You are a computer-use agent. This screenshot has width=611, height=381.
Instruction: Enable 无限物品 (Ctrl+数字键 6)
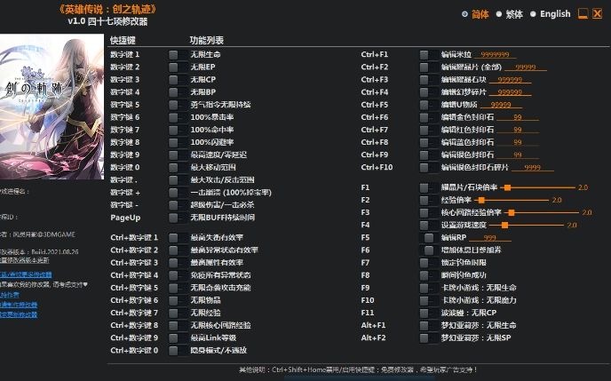178,300
